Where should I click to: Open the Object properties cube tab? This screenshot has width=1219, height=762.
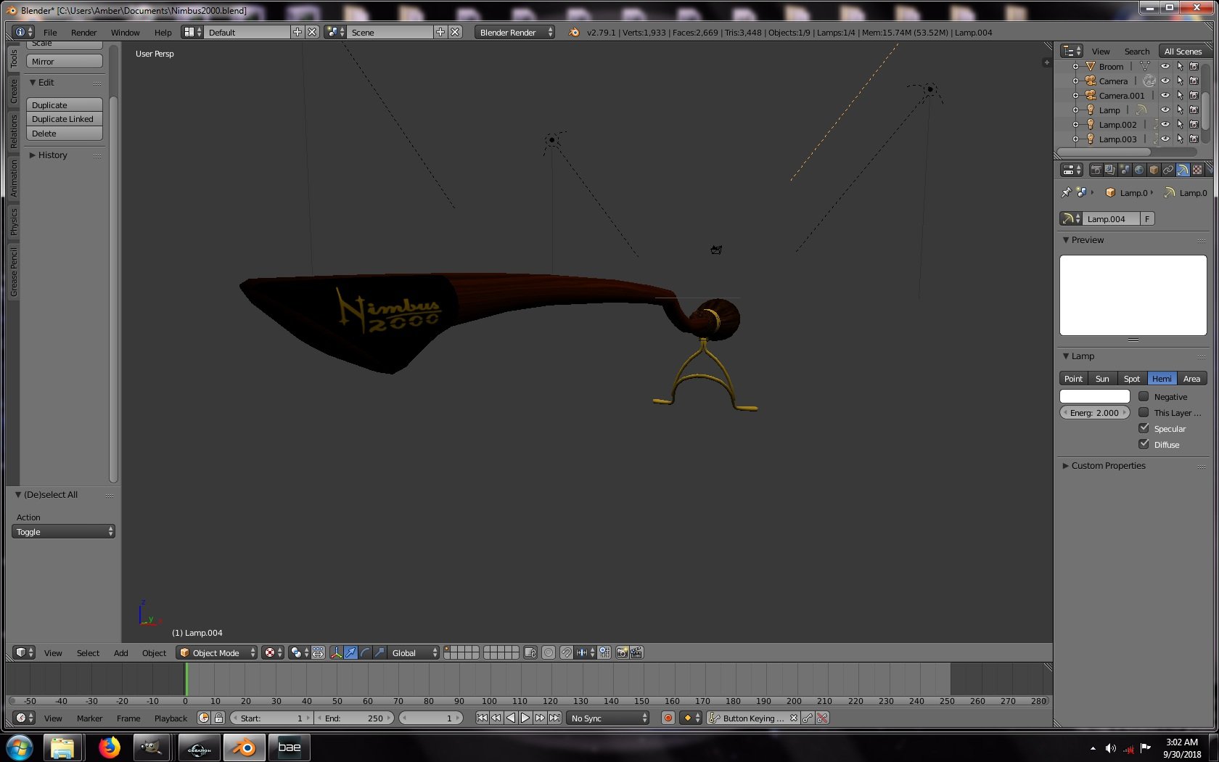coord(1154,170)
